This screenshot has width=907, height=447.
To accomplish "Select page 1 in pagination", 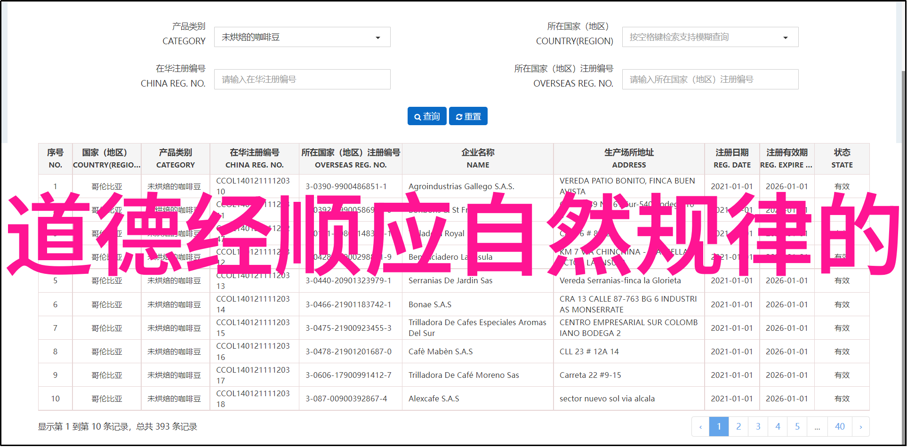I will [x=719, y=427].
